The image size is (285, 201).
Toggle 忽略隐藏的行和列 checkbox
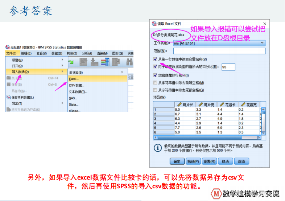[x=155, y=75]
